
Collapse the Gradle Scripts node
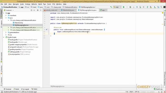coord(4,37)
